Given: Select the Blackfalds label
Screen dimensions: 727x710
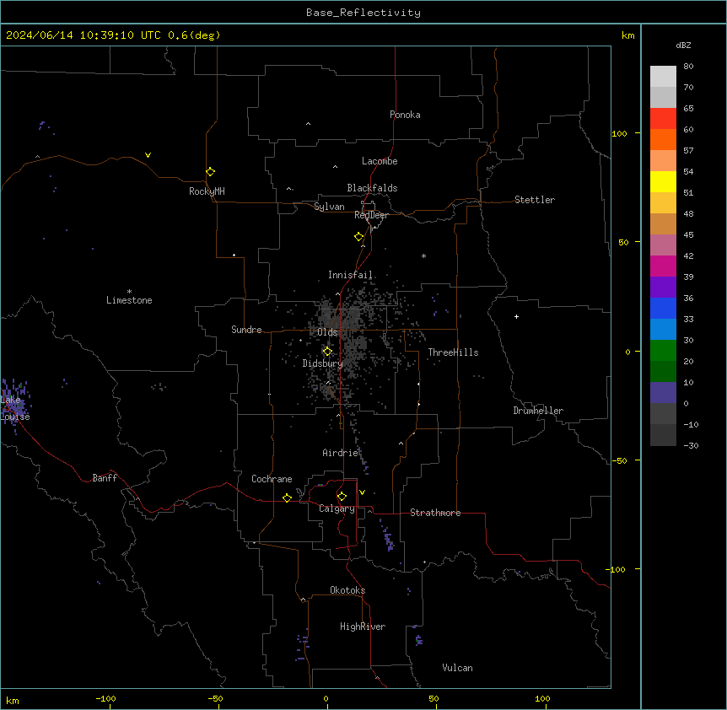Looking at the screenshot, I should [372, 188].
